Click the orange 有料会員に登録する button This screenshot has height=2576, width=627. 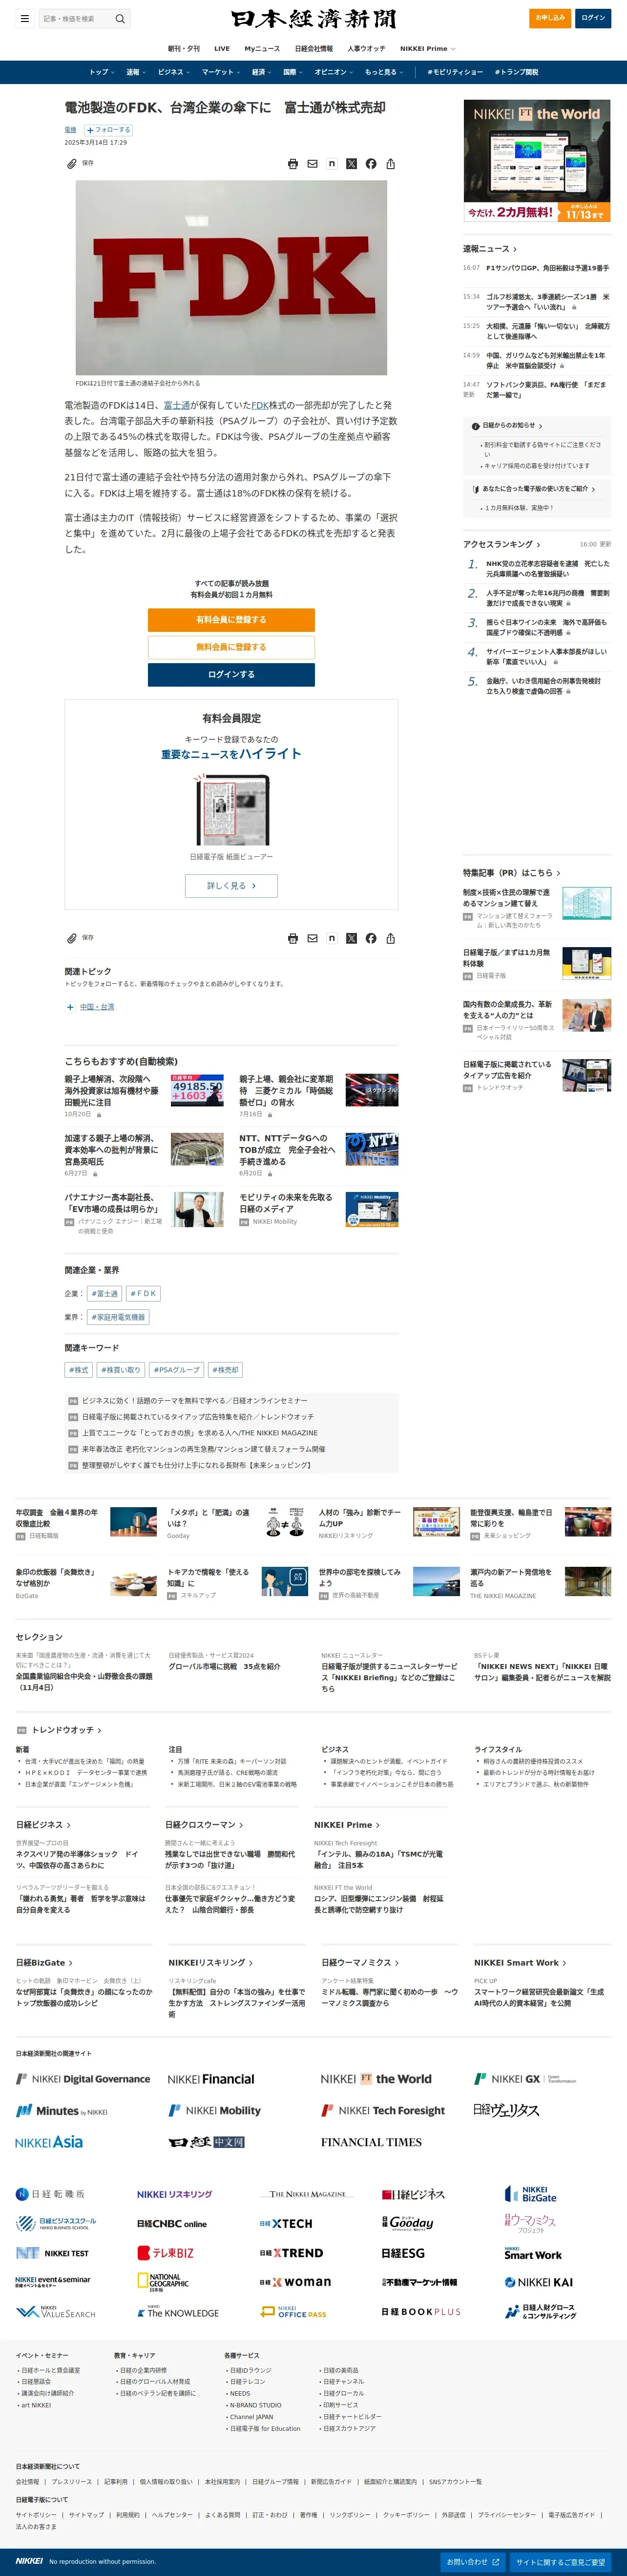click(x=231, y=620)
